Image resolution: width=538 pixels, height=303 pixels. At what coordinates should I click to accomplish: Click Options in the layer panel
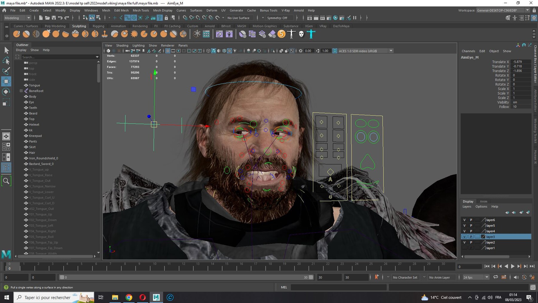tap(481, 206)
